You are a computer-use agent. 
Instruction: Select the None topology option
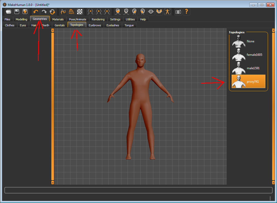click(x=250, y=41)
